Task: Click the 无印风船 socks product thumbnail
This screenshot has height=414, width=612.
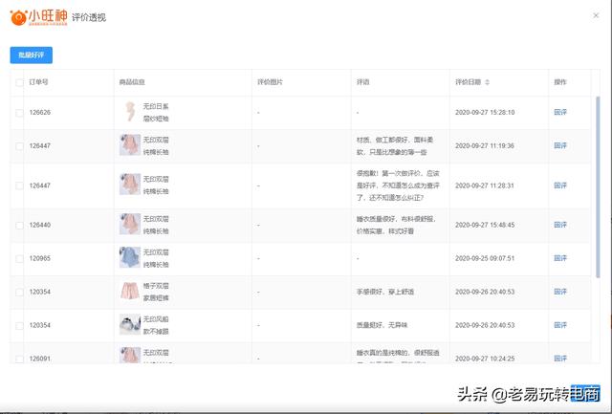Action: click(x=129, y=324)
